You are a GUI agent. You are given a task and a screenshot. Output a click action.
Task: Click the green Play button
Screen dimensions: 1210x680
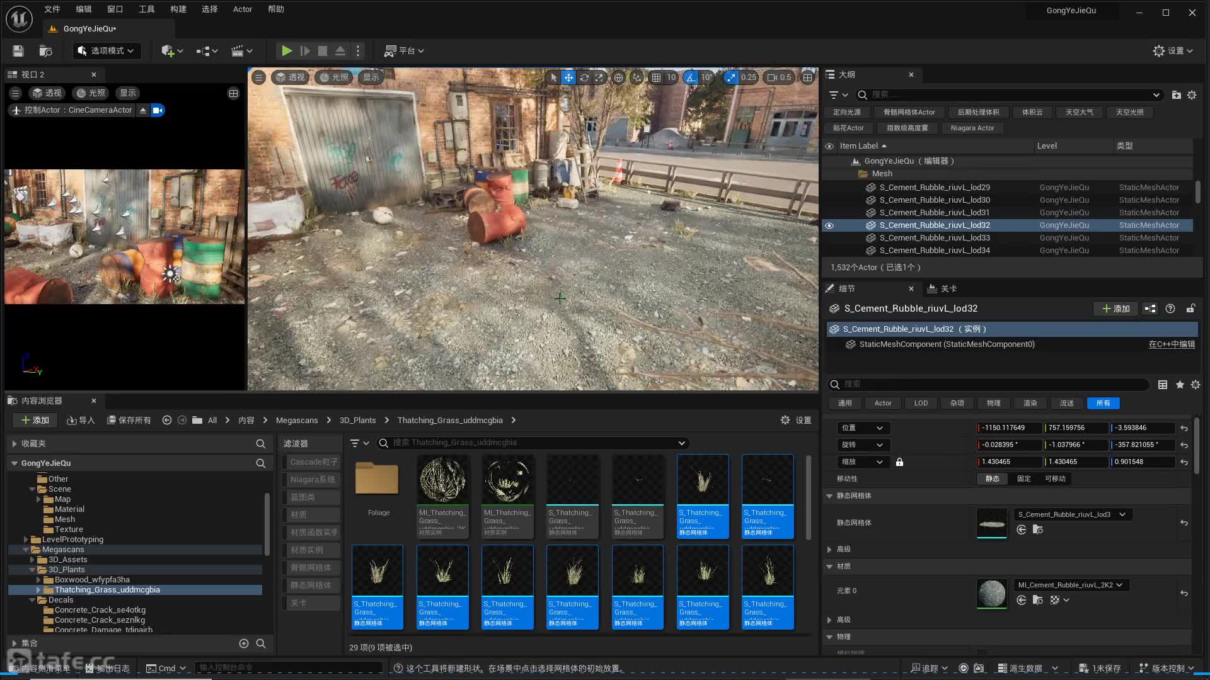(x=287, y=51)
